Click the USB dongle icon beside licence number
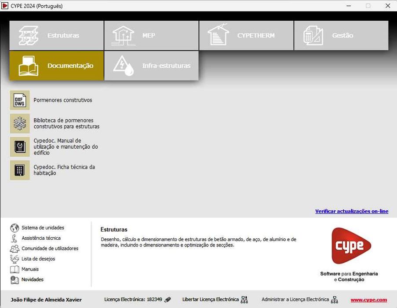 (168, 300)
